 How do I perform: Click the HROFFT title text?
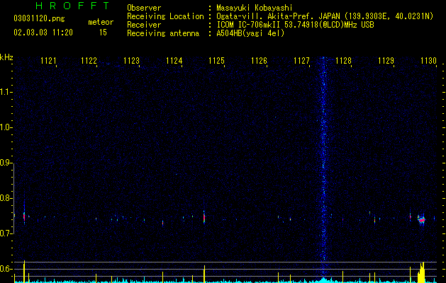(x=73, y=6)
